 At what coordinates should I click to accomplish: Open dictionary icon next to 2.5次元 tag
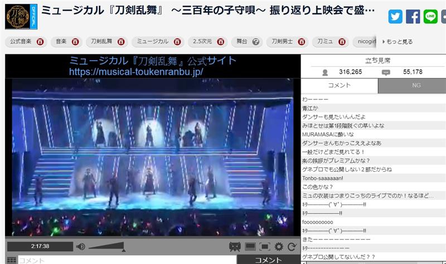tap(220, 42)
